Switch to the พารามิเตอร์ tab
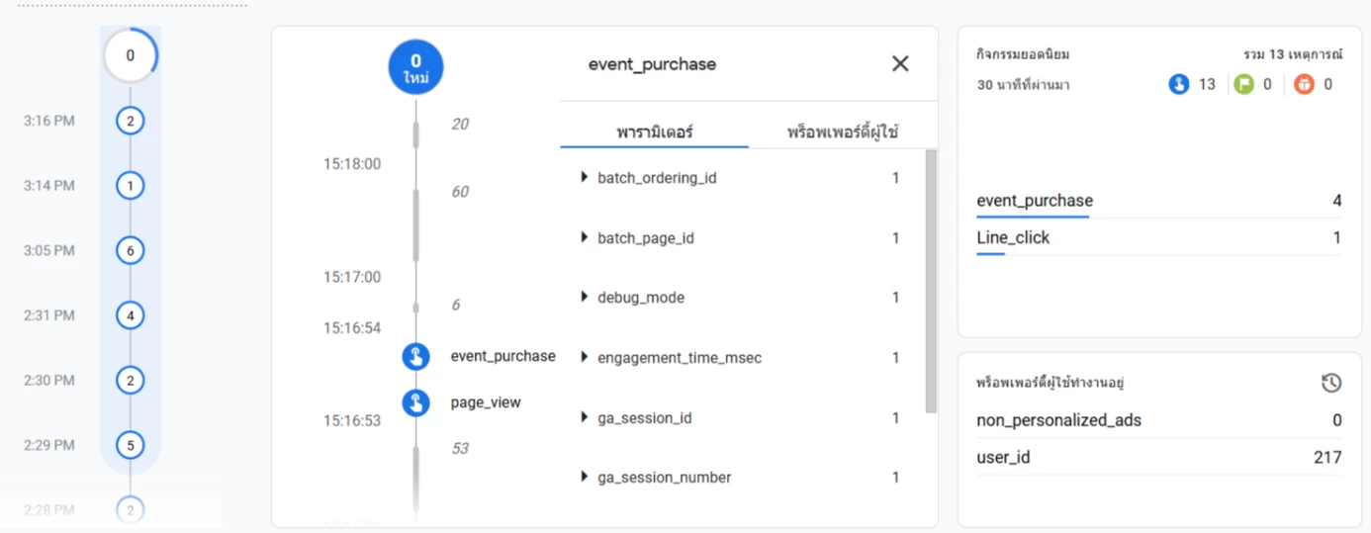 [x=655, y=132]
